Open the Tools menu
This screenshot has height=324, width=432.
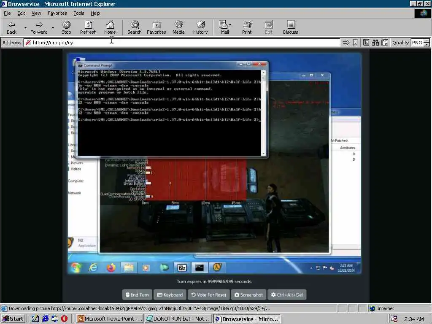pyautogui.click(x=78, y=13)
